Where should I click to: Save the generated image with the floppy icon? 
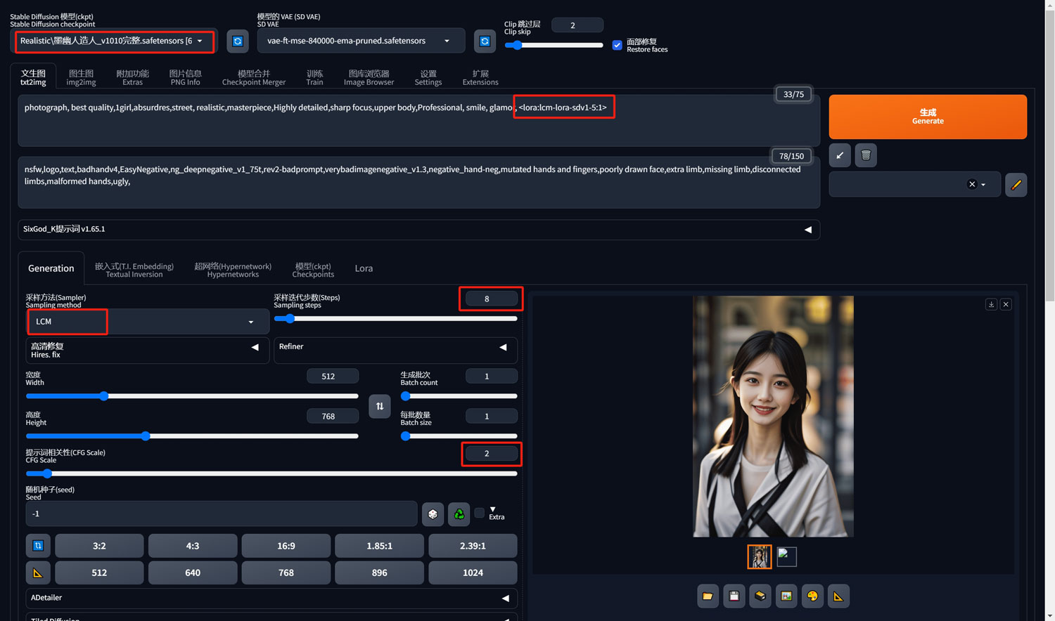tap(734, 596)
